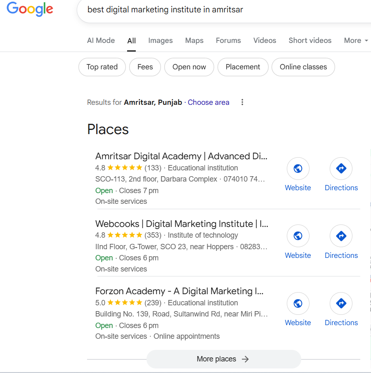The image size is (371, 373).
Task: Open Webcooks website globe icon
Action: [298, 236]
